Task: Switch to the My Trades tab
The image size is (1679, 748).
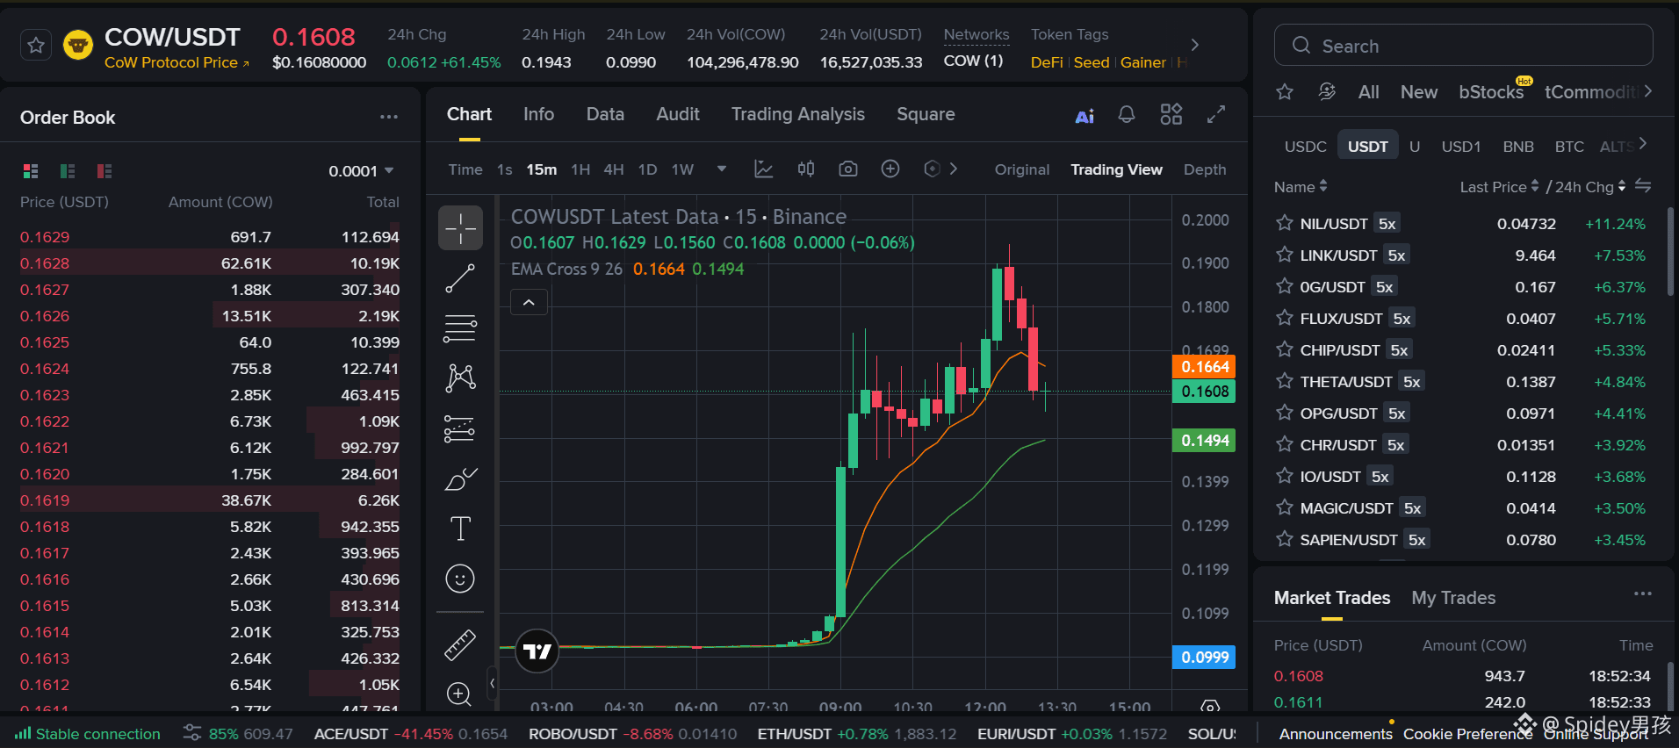Action: tap(1453, 598)
